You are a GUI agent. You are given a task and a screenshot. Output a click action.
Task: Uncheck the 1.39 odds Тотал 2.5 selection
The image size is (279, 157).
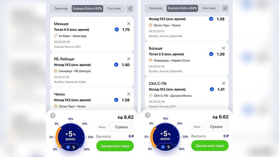(211, 54)
